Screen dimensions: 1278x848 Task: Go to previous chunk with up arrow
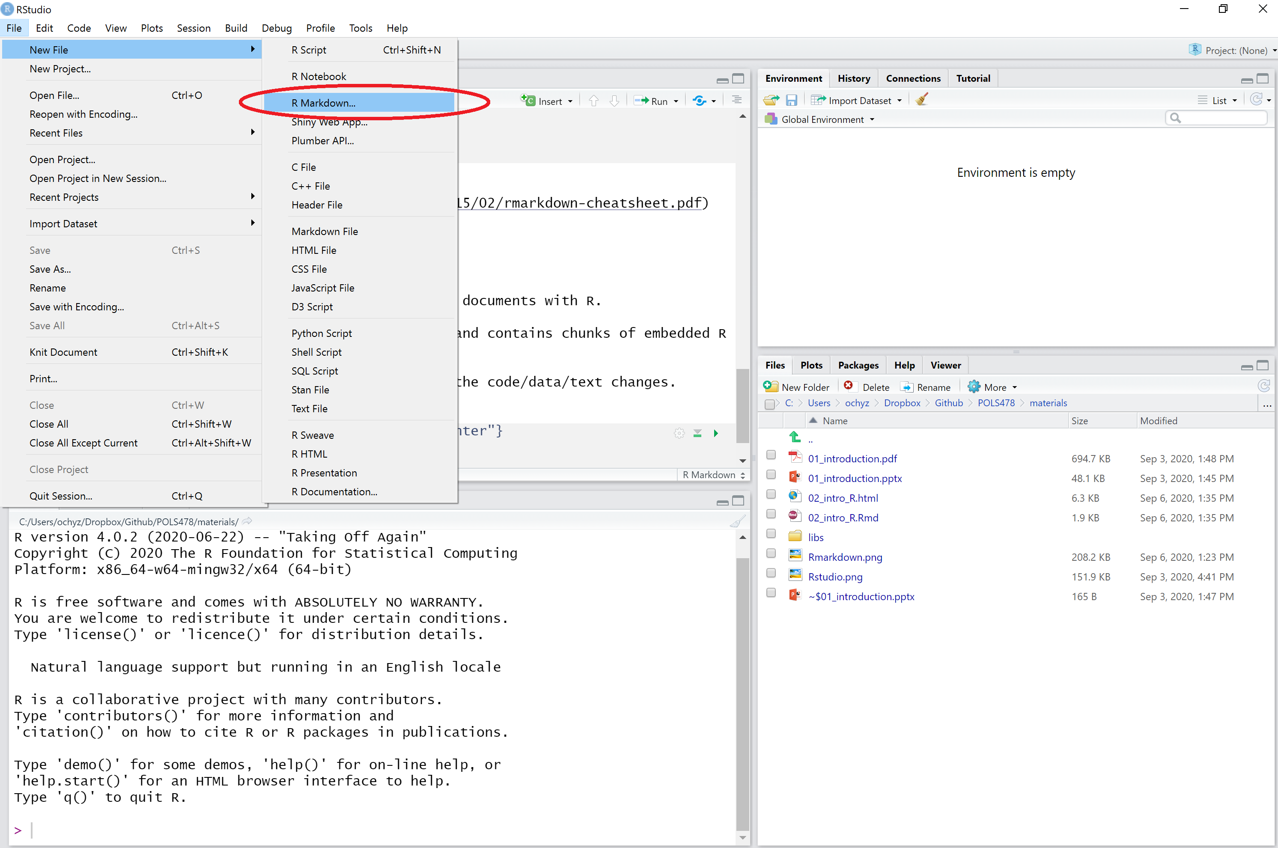(593, 101)
